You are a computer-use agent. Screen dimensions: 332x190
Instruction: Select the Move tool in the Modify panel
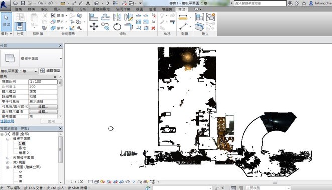point(94,27)
